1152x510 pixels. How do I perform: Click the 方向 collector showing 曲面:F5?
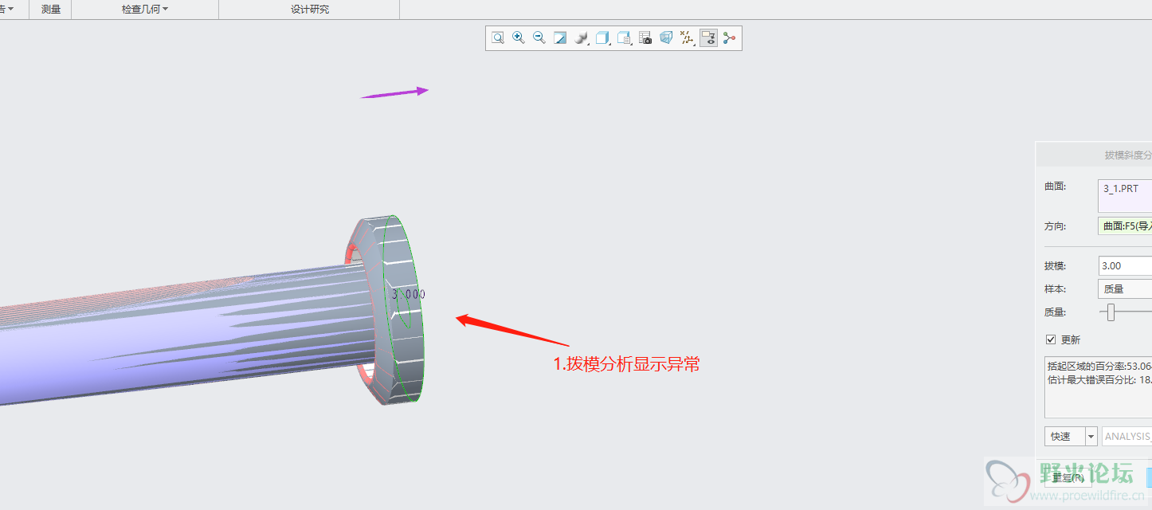(x=1125, y=226)
